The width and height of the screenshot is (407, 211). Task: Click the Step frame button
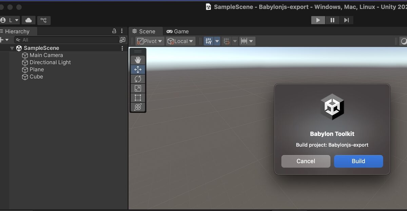[x=346, y=20]
